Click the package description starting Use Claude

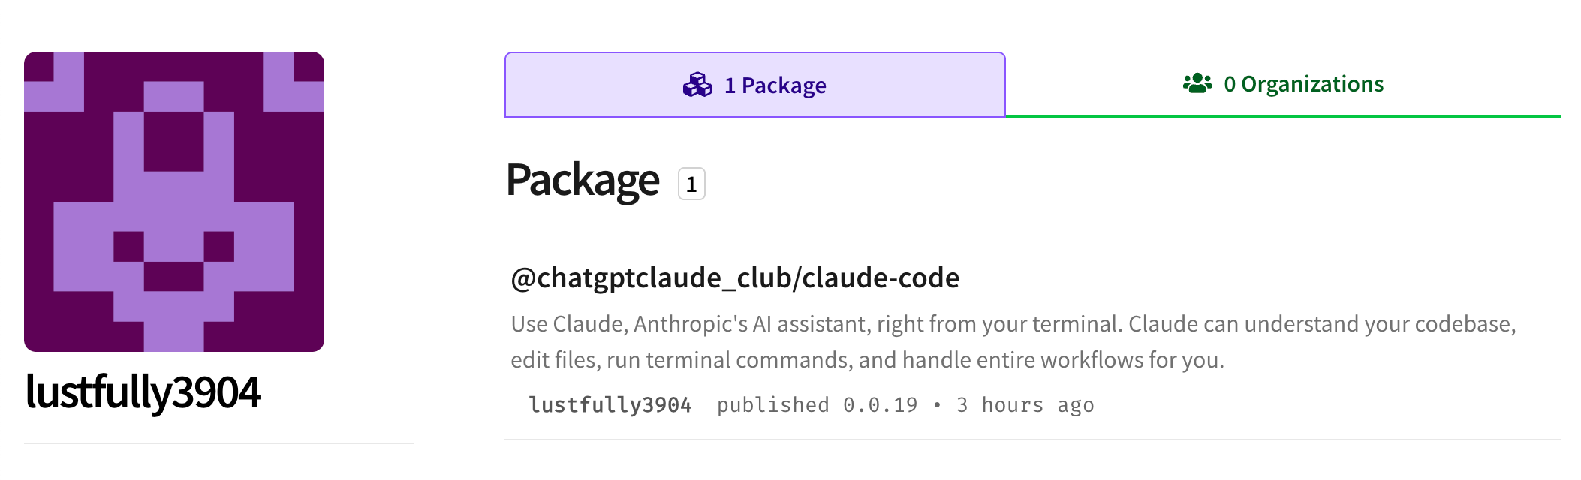point(1013,342)
